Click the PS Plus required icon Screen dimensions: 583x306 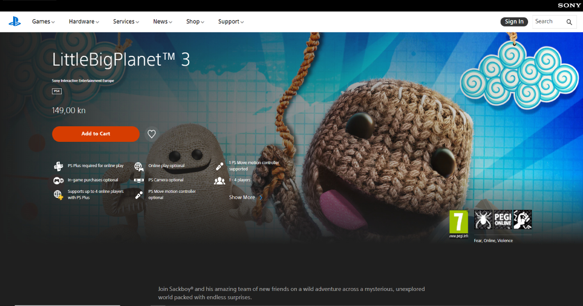click(58, 166)
